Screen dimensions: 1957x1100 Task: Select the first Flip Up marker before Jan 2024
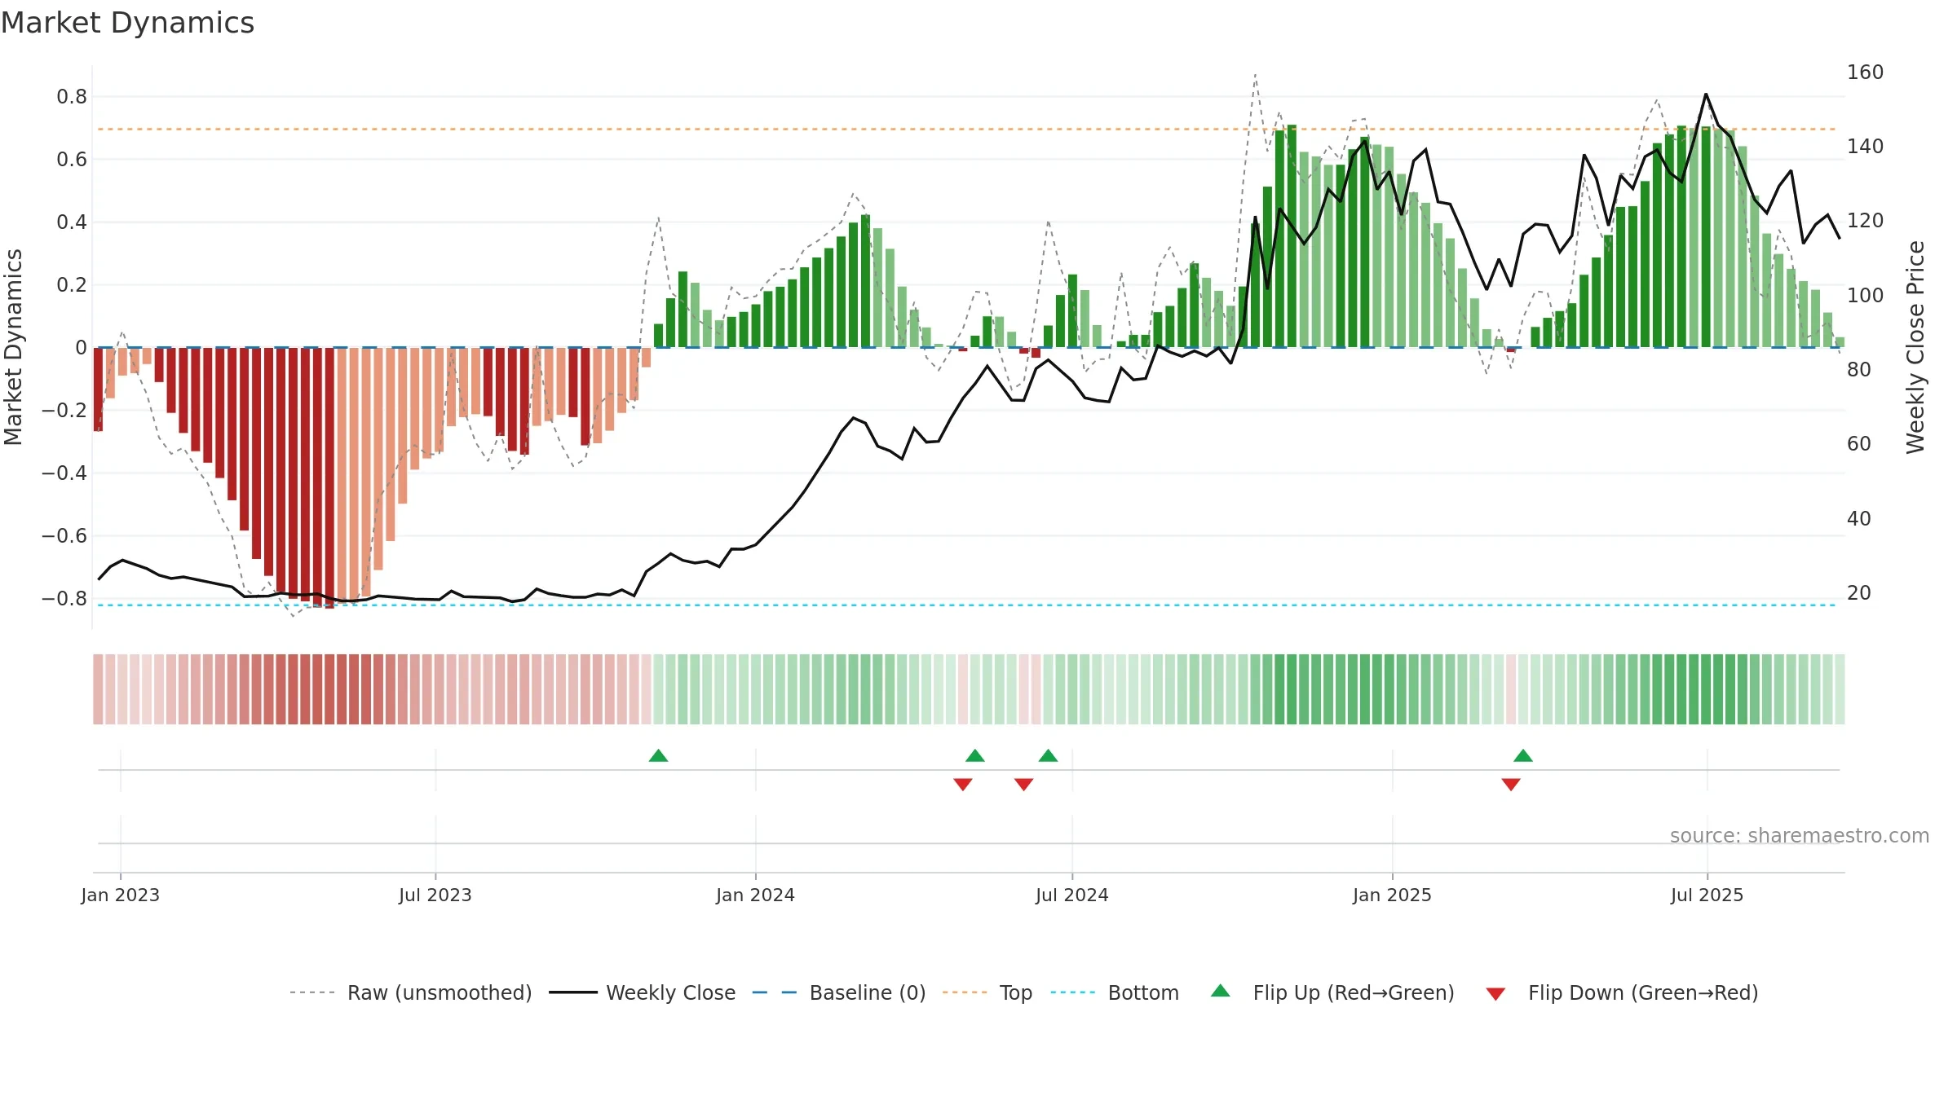(658, 755)
